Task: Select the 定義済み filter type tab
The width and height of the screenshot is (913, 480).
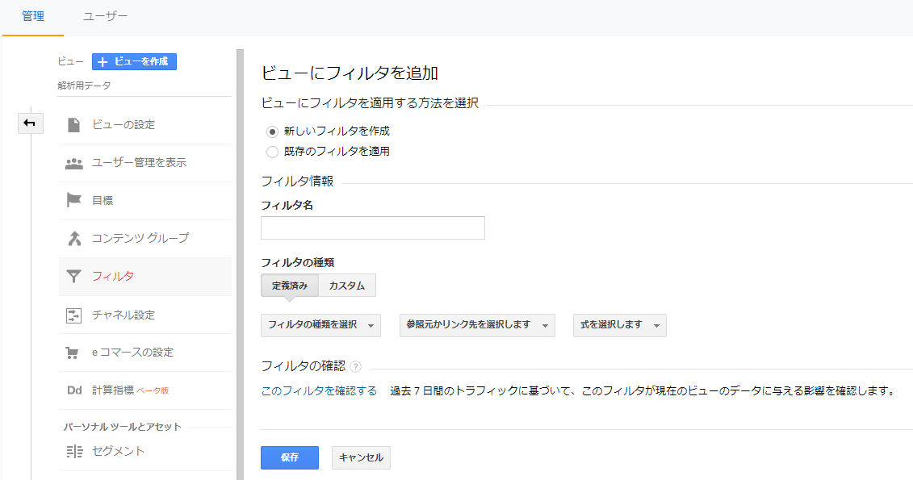Action: click(290, 286)
